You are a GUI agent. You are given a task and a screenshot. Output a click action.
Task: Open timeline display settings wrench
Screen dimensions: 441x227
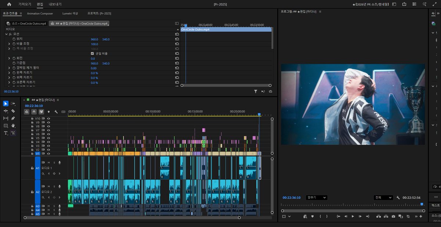click(56, 112)
